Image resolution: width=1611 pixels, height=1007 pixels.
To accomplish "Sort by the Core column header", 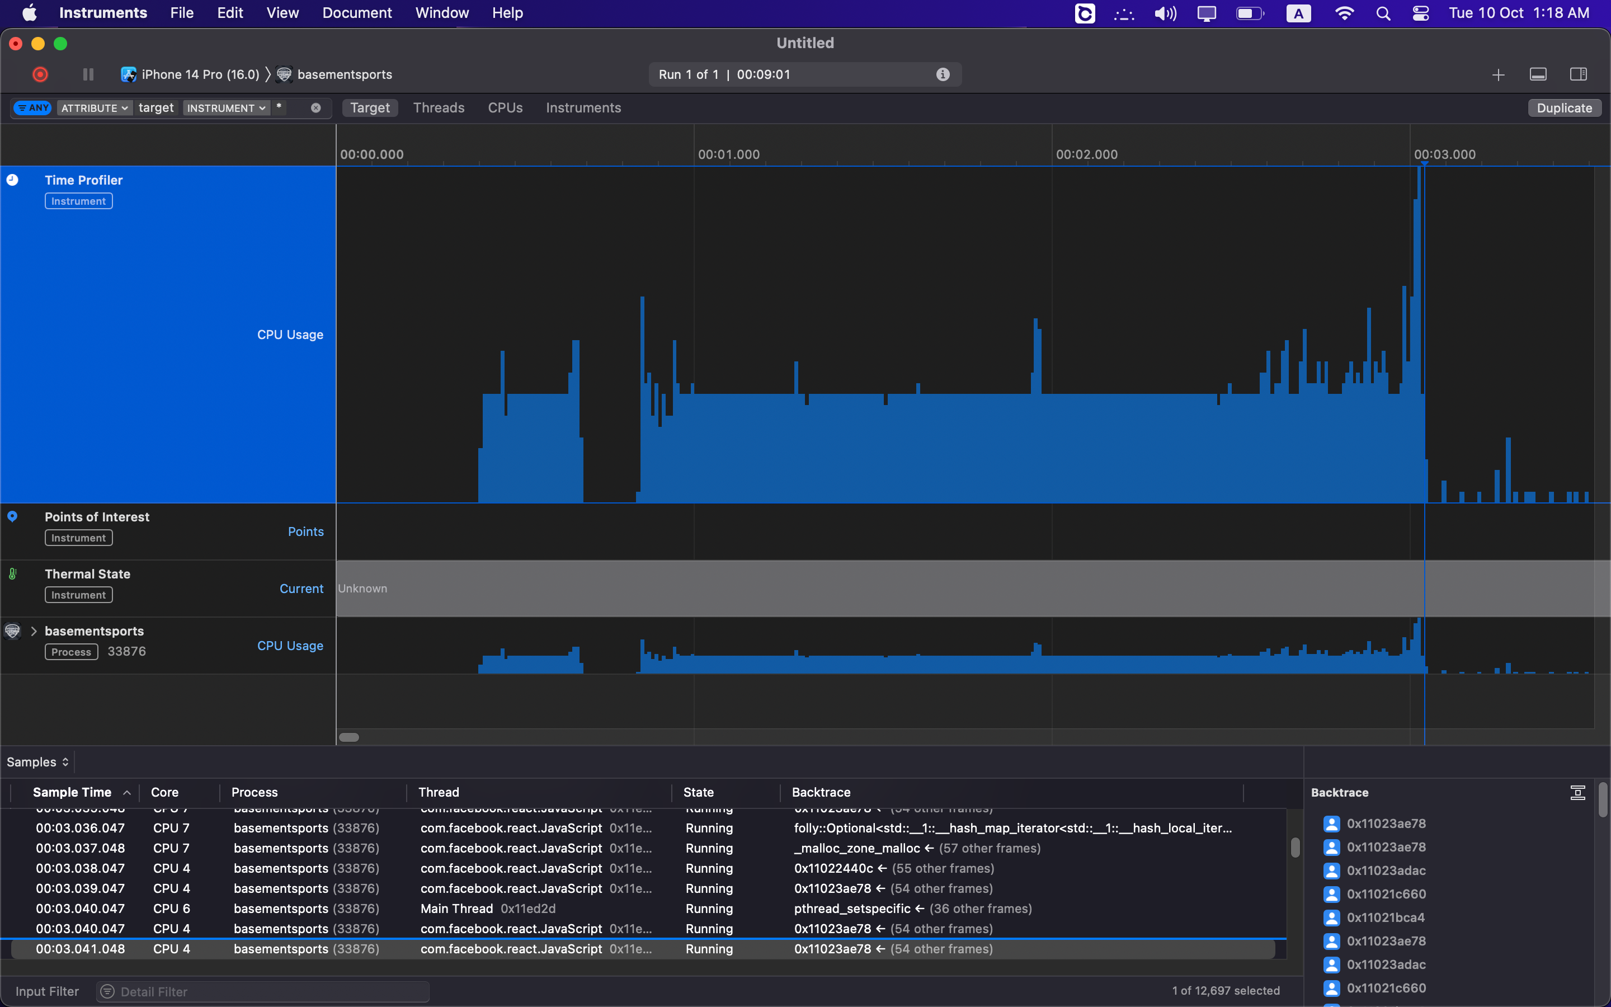I will pyautogui.click(x=165, y=793).
